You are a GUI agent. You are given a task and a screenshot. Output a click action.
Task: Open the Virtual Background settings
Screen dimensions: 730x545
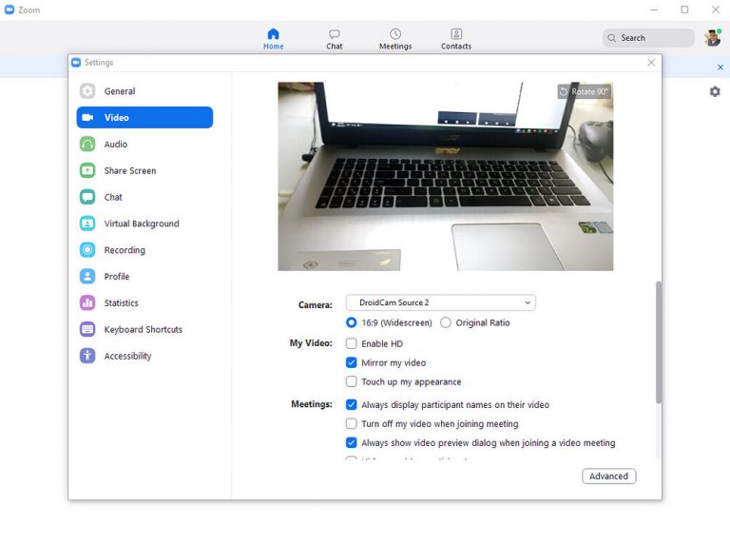(141, 224)
